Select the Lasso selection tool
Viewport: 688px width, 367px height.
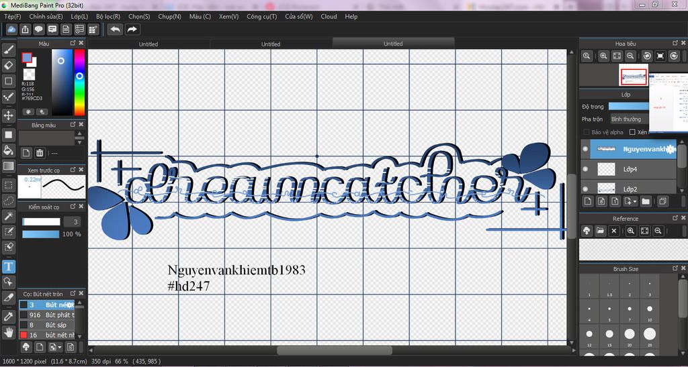click(x=9, y=201)
